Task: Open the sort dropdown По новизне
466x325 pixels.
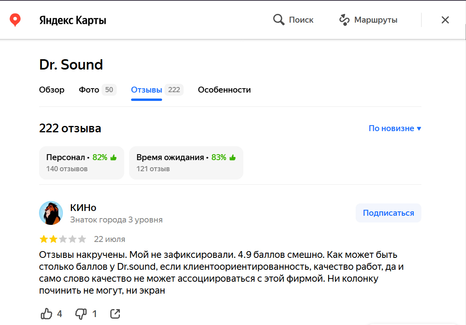Action: pos(395,128)
